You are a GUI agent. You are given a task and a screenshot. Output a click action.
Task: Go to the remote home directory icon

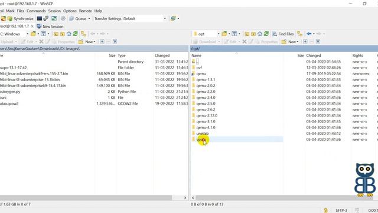coord(260,34)
